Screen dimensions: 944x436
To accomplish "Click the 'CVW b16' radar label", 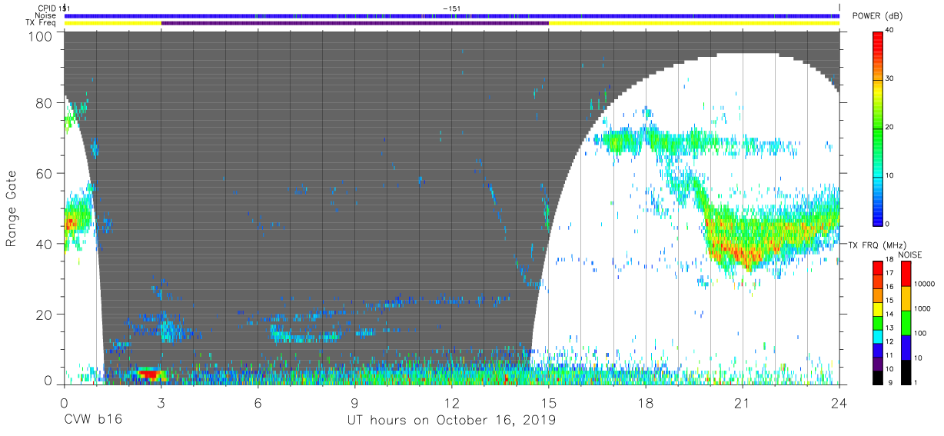I will pos(93,421).
